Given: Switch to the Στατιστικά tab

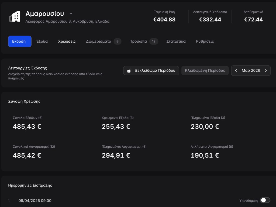Looking at the screenshot, I should [176, 42].
